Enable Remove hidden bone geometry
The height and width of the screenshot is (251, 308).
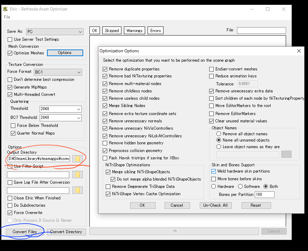pos(105,143)
